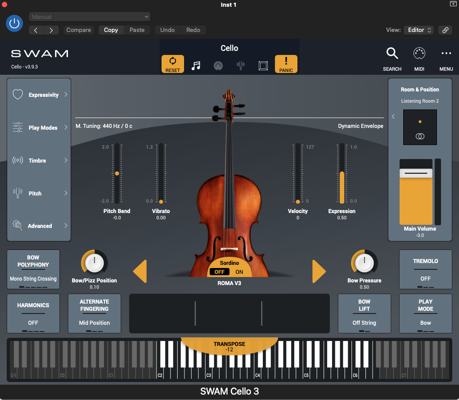The height and width of the screenshot is (400, 459).
Task: Click the Vibrato slider
Action: click(161, 173)
